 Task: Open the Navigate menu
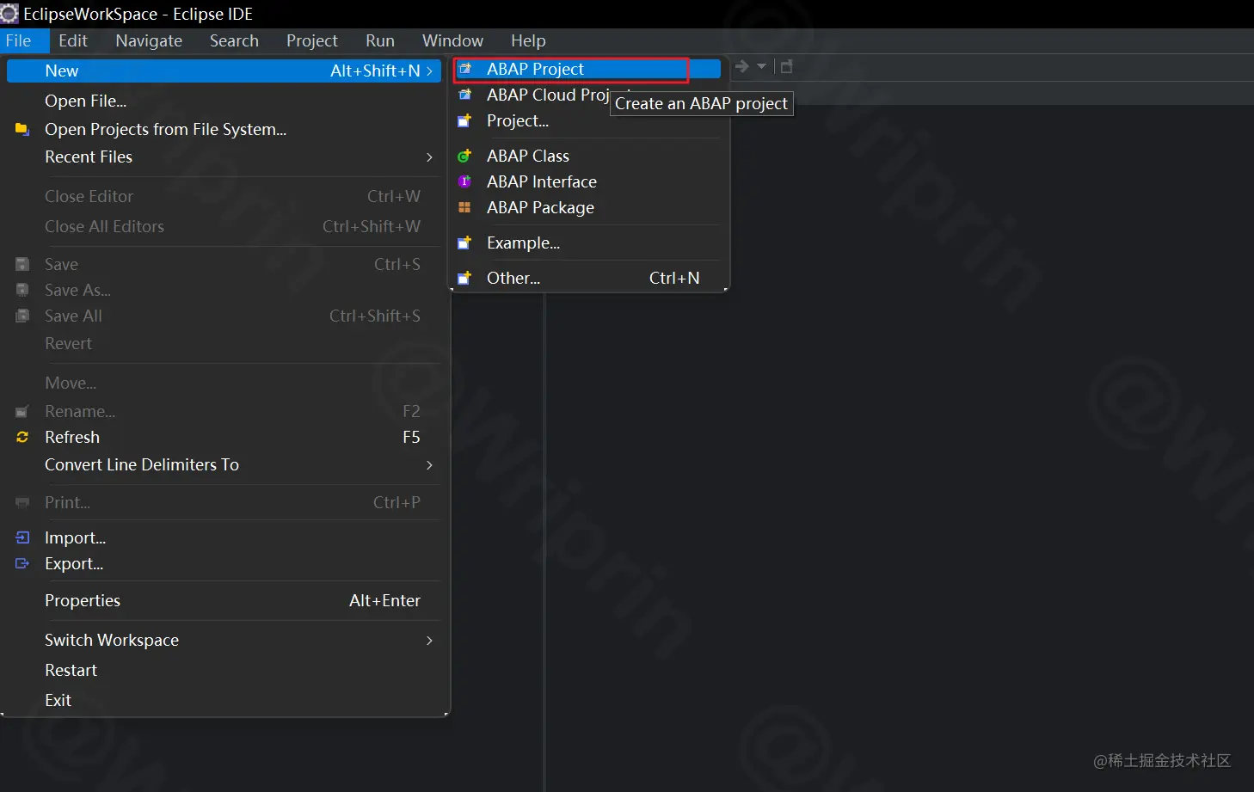pos(149,40)
